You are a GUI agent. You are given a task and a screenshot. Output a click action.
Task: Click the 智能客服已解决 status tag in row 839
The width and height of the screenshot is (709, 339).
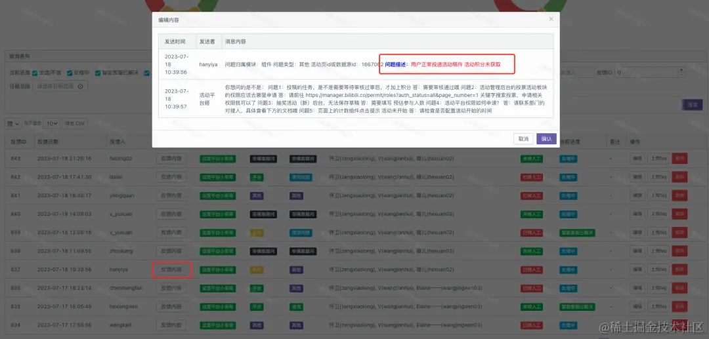coord(577,233)
